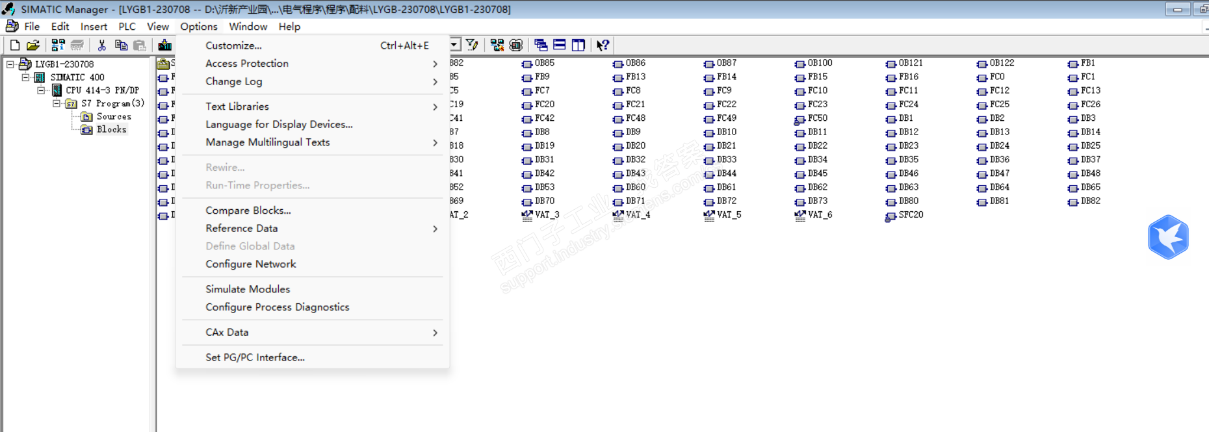Screen dimensions: 1209x432
Task: Click the Configure Network toolbar icon
Action: click(497, 45)
